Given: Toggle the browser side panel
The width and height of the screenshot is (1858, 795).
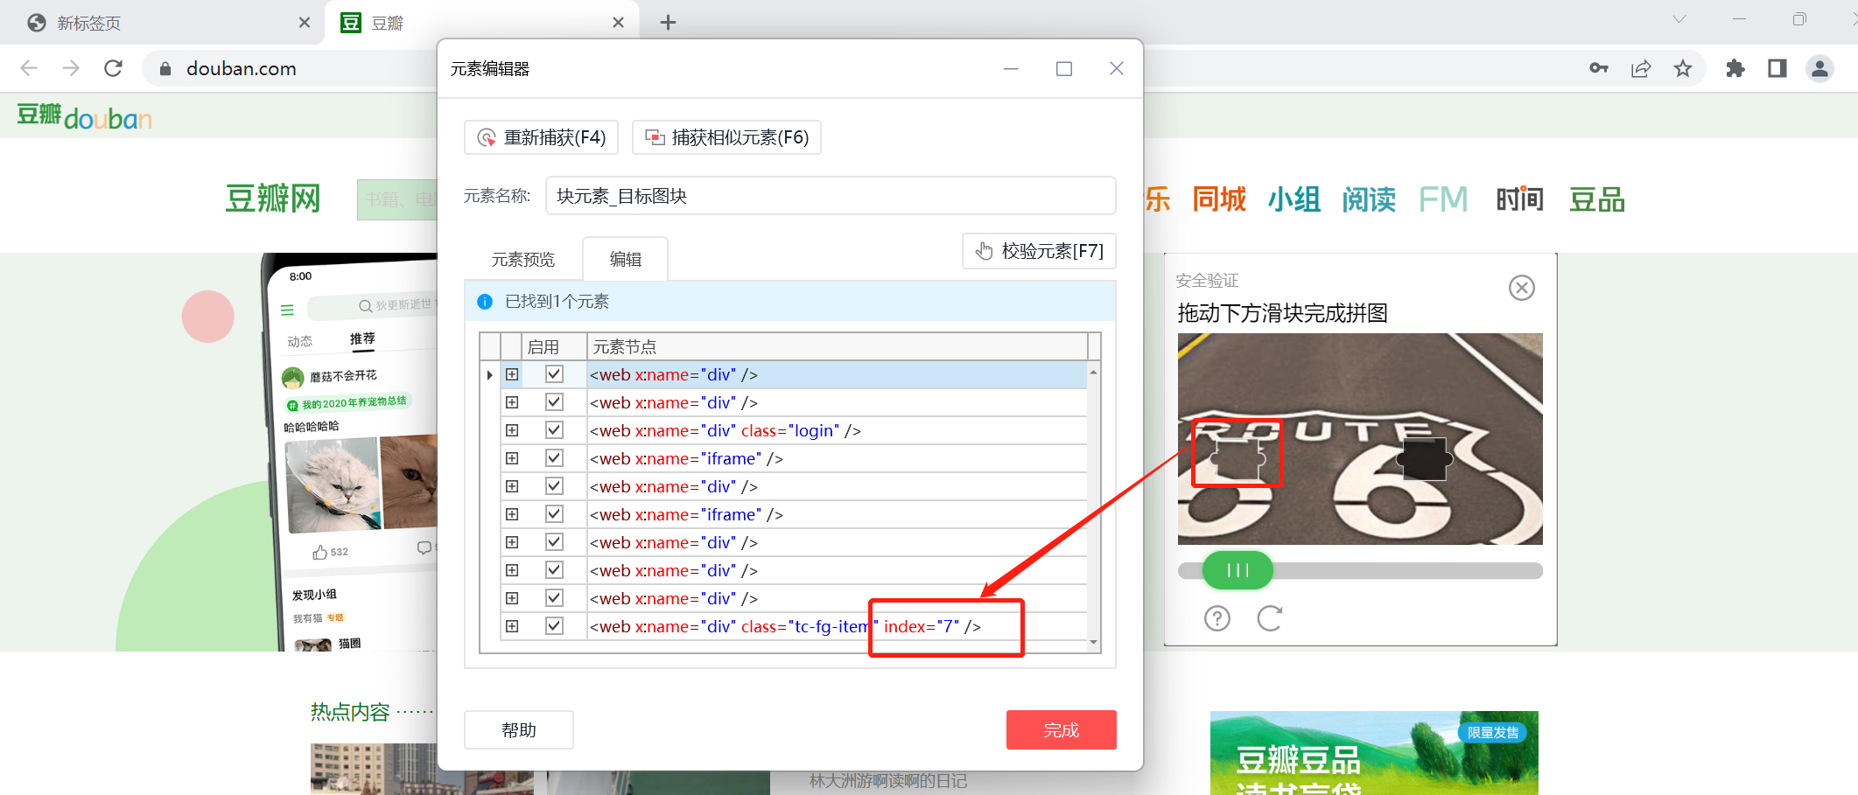Looking at the screenshot, I should pyautogui.click(x=1777, y=68).
